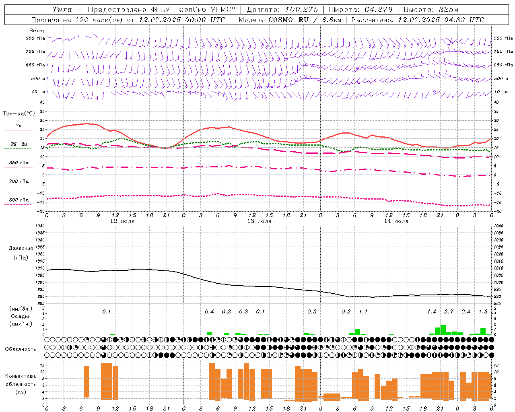This screenshot has height=412, width=515.
Task: Click the Конвективн. convective cloud label
Action: pos(21,376)
